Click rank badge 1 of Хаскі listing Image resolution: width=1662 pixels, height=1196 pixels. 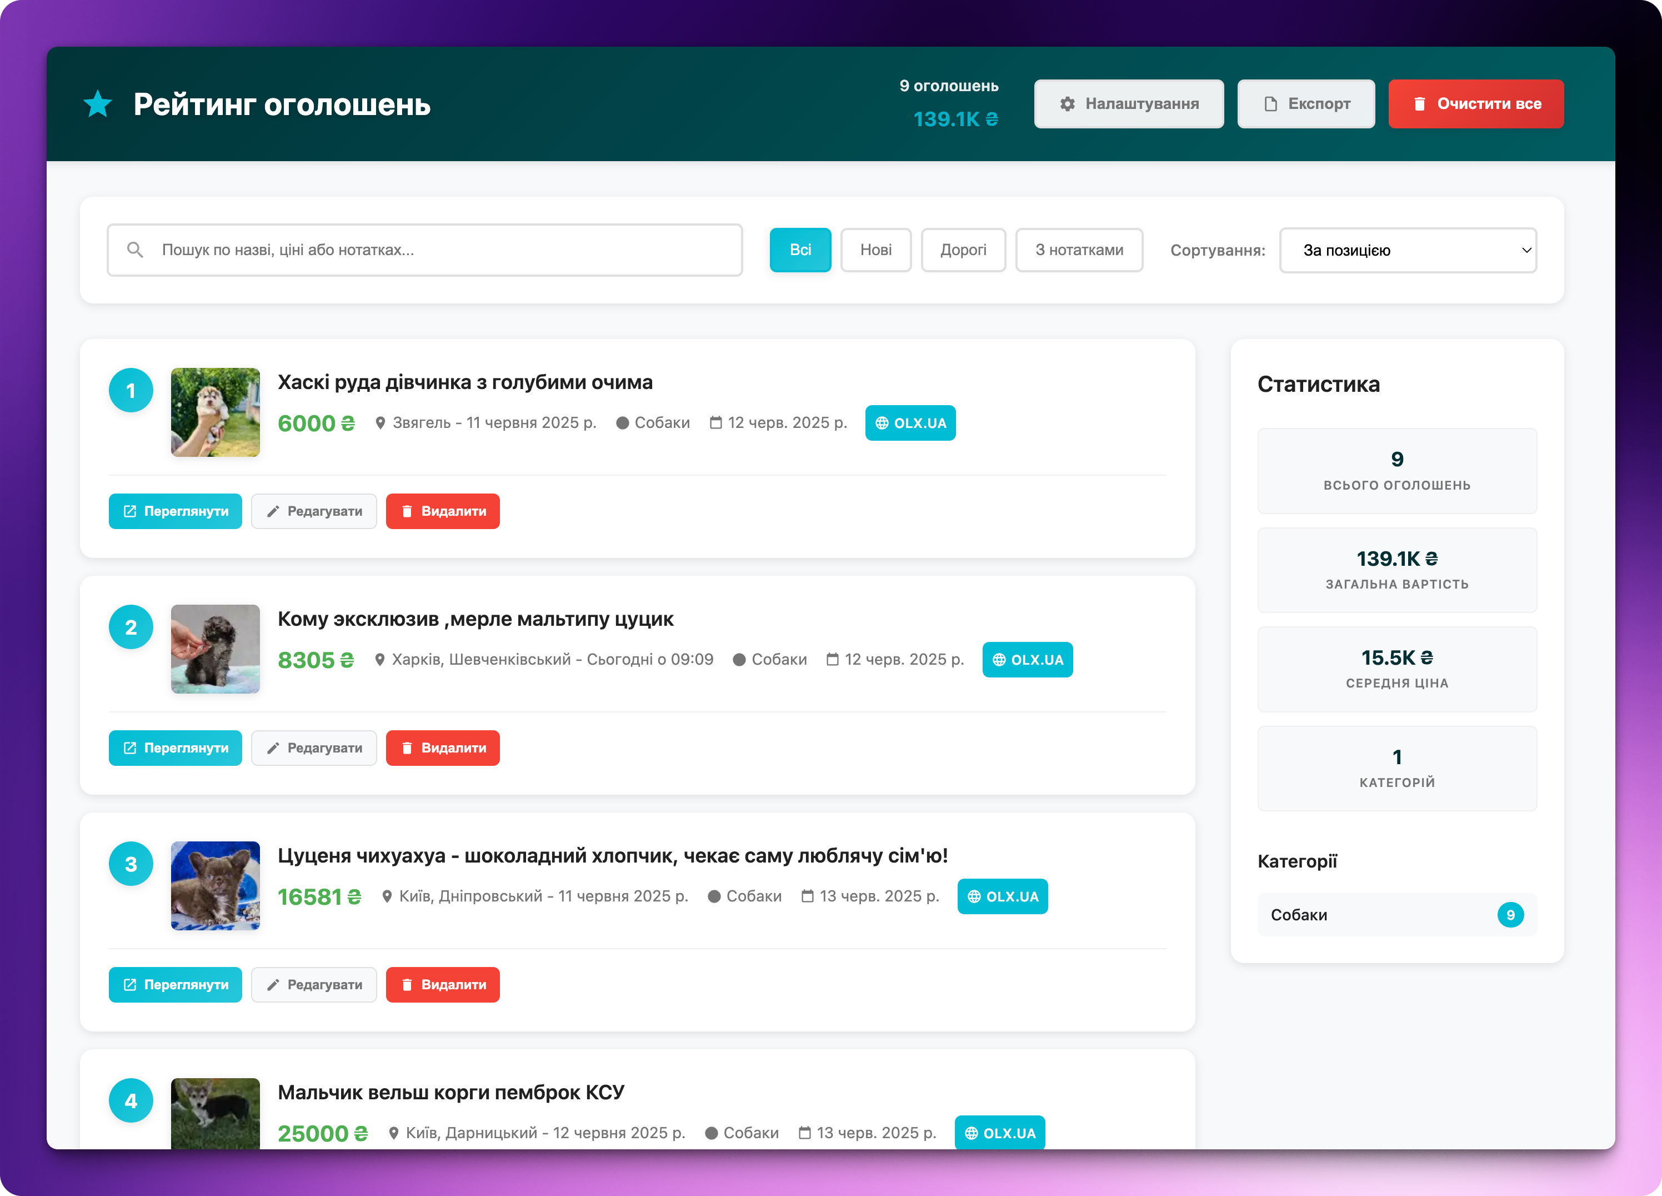tap(131, 390)
